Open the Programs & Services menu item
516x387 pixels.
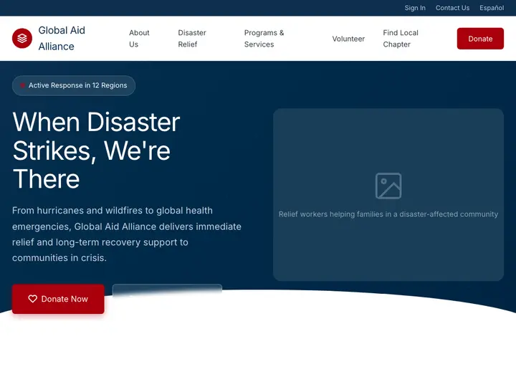[264, 39]
